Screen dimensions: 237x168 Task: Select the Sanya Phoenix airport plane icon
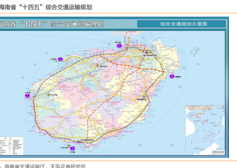(x=78, y=141)
